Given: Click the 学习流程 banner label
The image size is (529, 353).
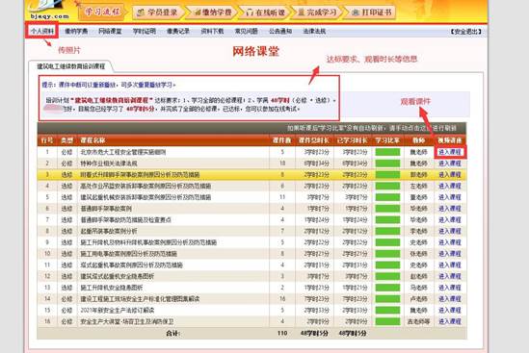Looking at the screenshot, I should tap(102, 12).
